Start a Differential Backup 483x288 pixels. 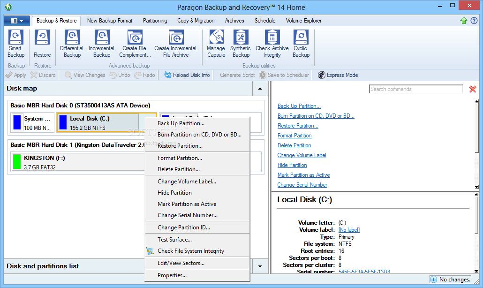tap(72, 44)
